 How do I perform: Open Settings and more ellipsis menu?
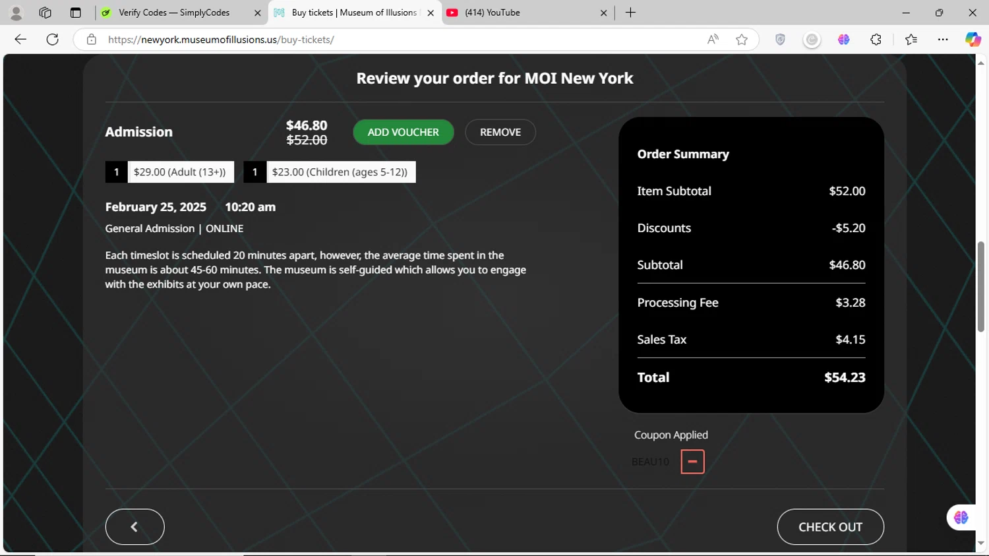click(x=943, y=40)
